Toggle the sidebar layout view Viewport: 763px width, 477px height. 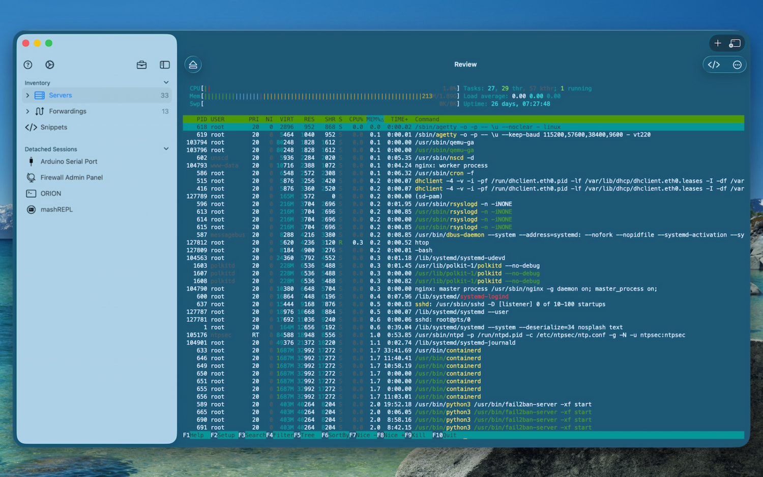(x=164, y=65)
